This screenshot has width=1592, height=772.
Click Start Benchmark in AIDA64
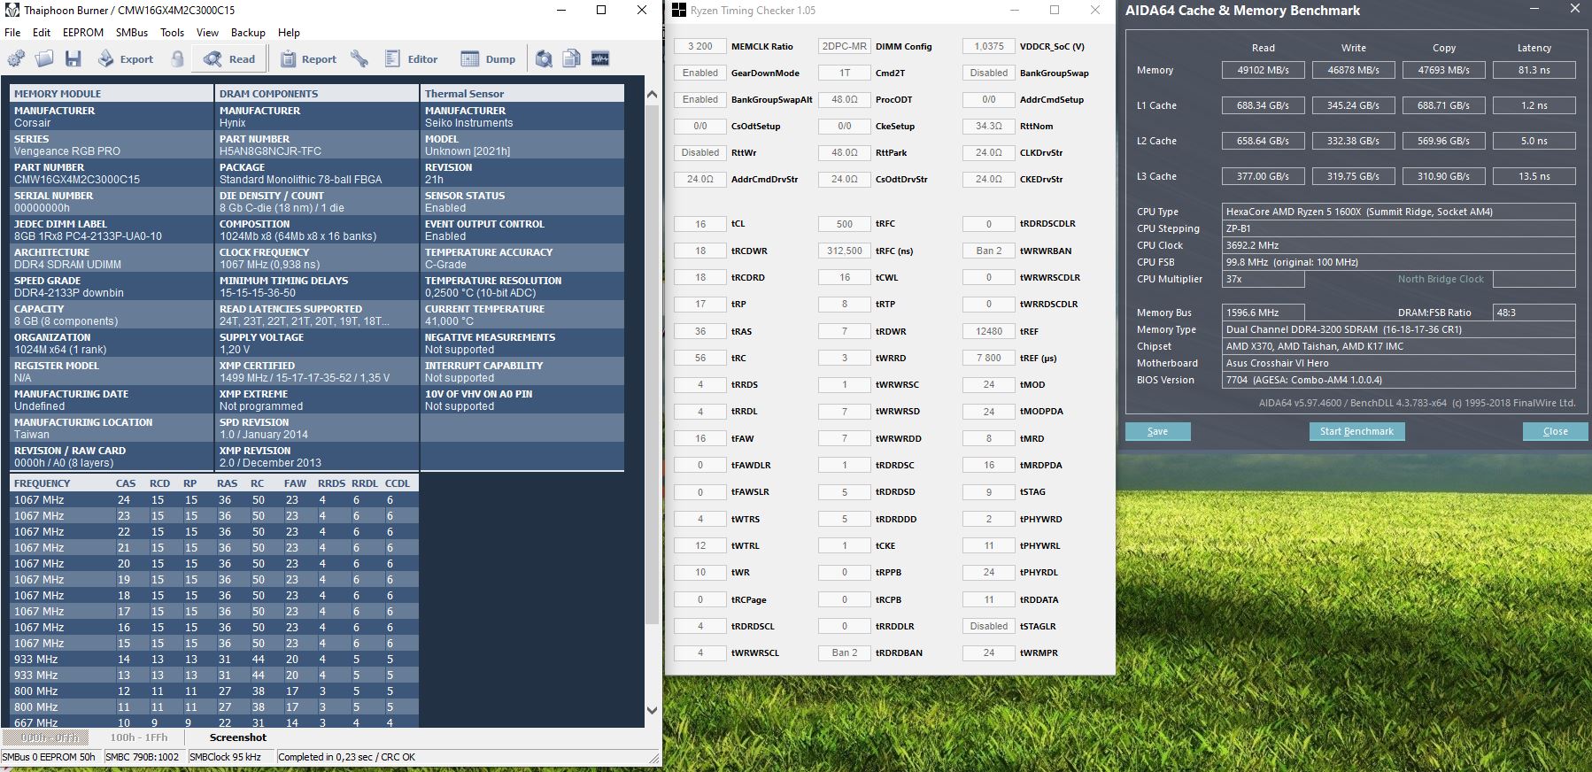[1356, 431]
